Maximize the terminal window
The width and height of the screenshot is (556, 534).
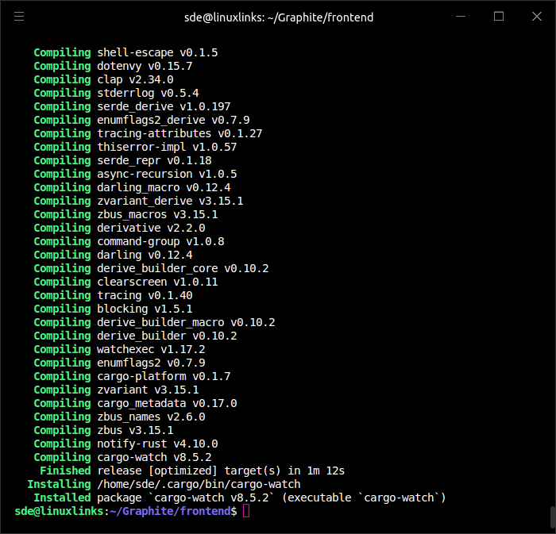(x=499, y=17)
